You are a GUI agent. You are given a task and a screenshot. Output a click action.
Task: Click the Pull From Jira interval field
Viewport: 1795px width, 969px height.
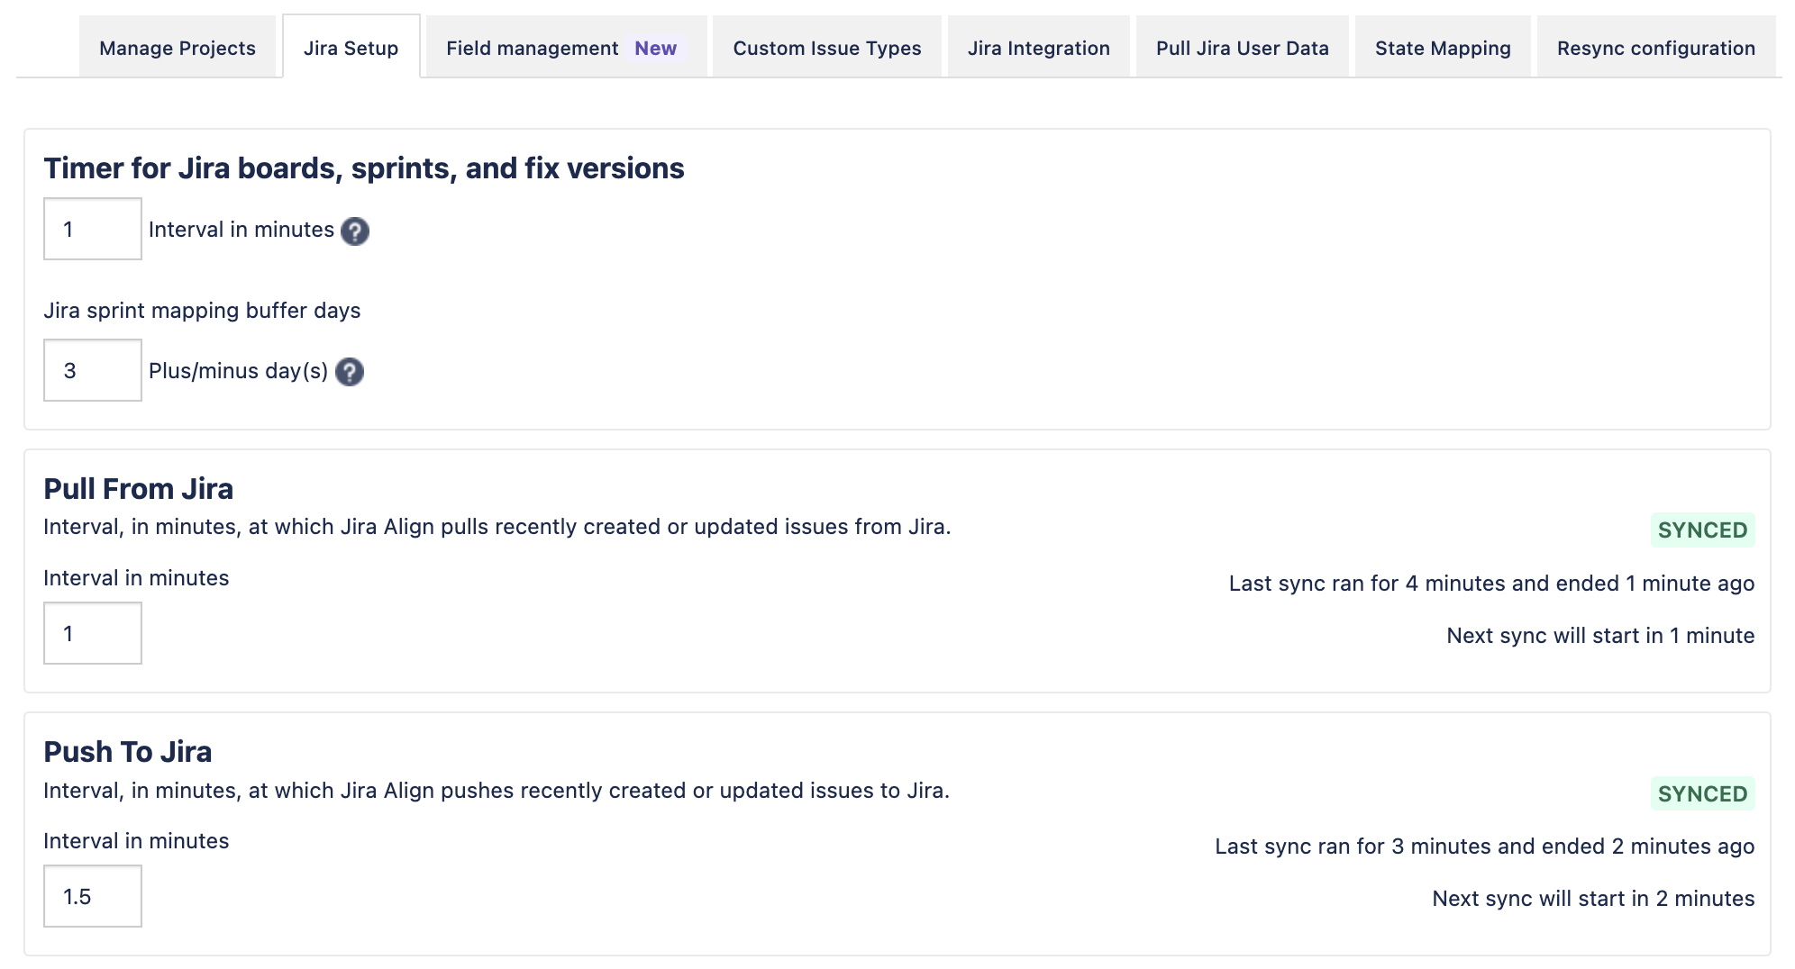click(93, 633)
